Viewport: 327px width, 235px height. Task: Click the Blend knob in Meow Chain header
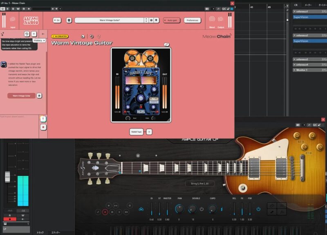coord(212,19)
